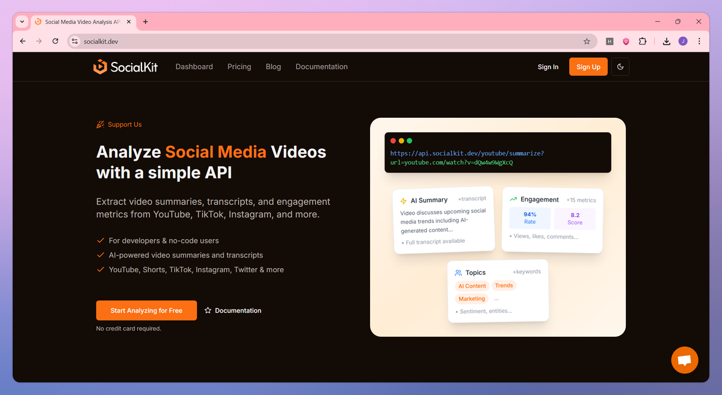Image resolution: width=722 pixels, height=395 pixels.
Task: Select the Marketing topic tag
Action: click(x=472, y=299)
